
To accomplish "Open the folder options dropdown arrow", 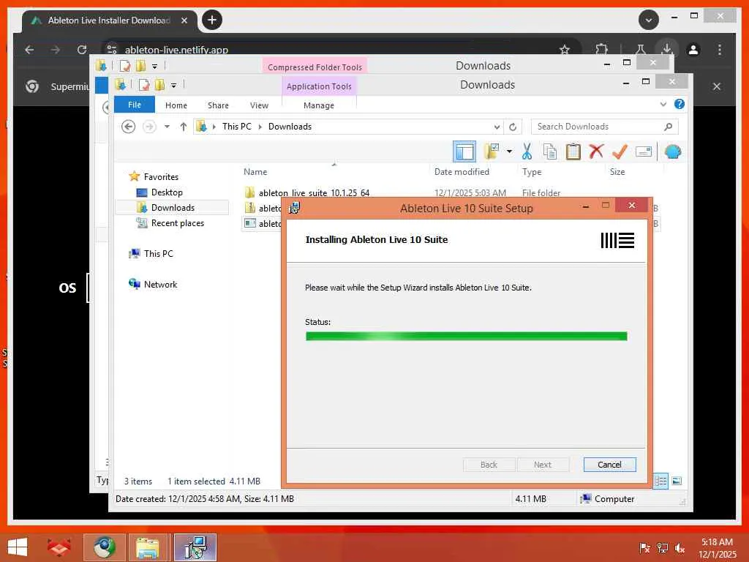I will coord(509,151).
